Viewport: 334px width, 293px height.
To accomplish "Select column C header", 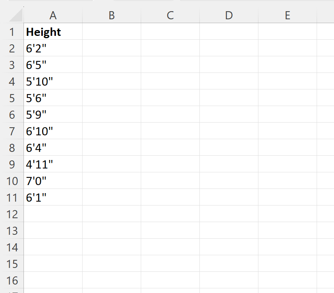I will 170,15.
